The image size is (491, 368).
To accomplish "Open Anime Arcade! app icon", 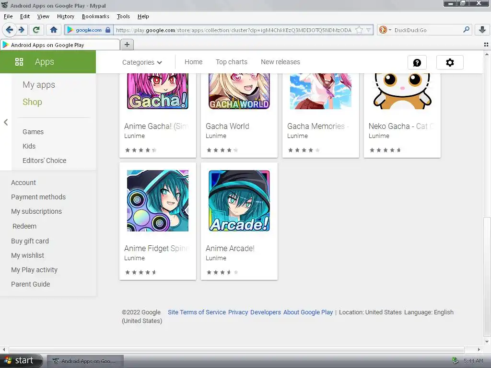I will pos(239,201).
